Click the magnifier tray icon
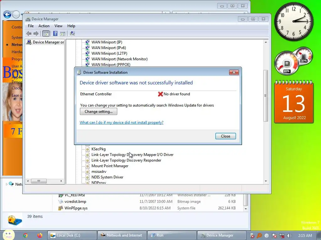Viewport: 321px width, 240px height. pyautogui.click(x=259, y=236)
